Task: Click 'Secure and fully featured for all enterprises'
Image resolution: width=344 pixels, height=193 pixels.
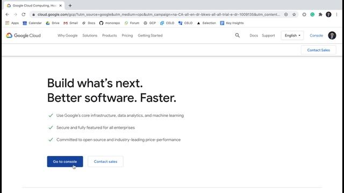Action: pos(96,128)
